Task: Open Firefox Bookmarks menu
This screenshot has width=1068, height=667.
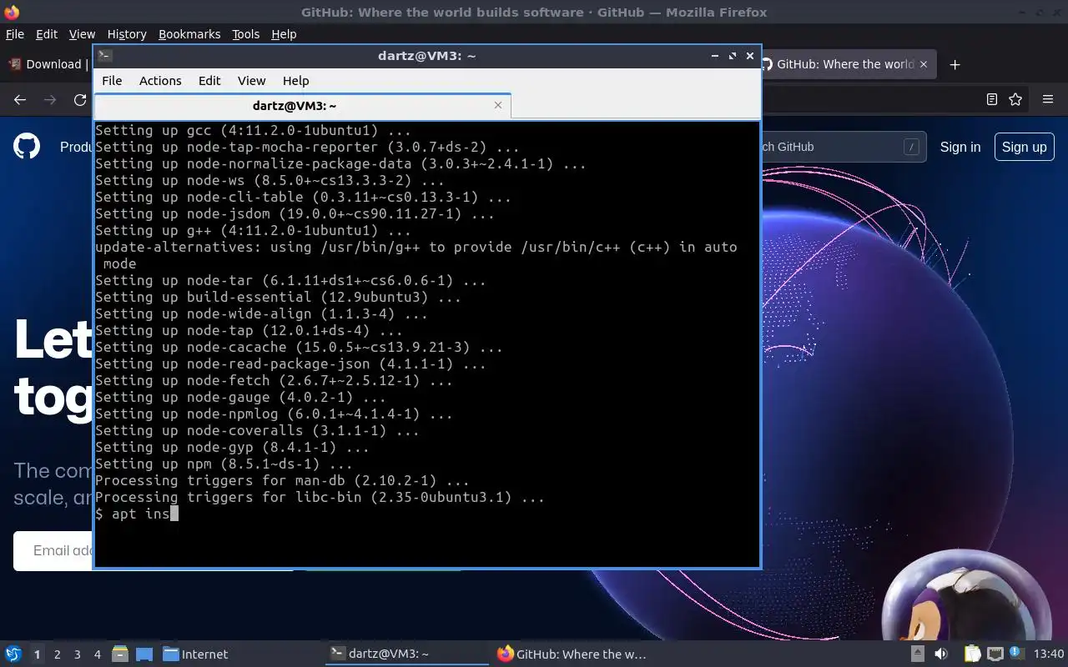Action: [189, 34]
